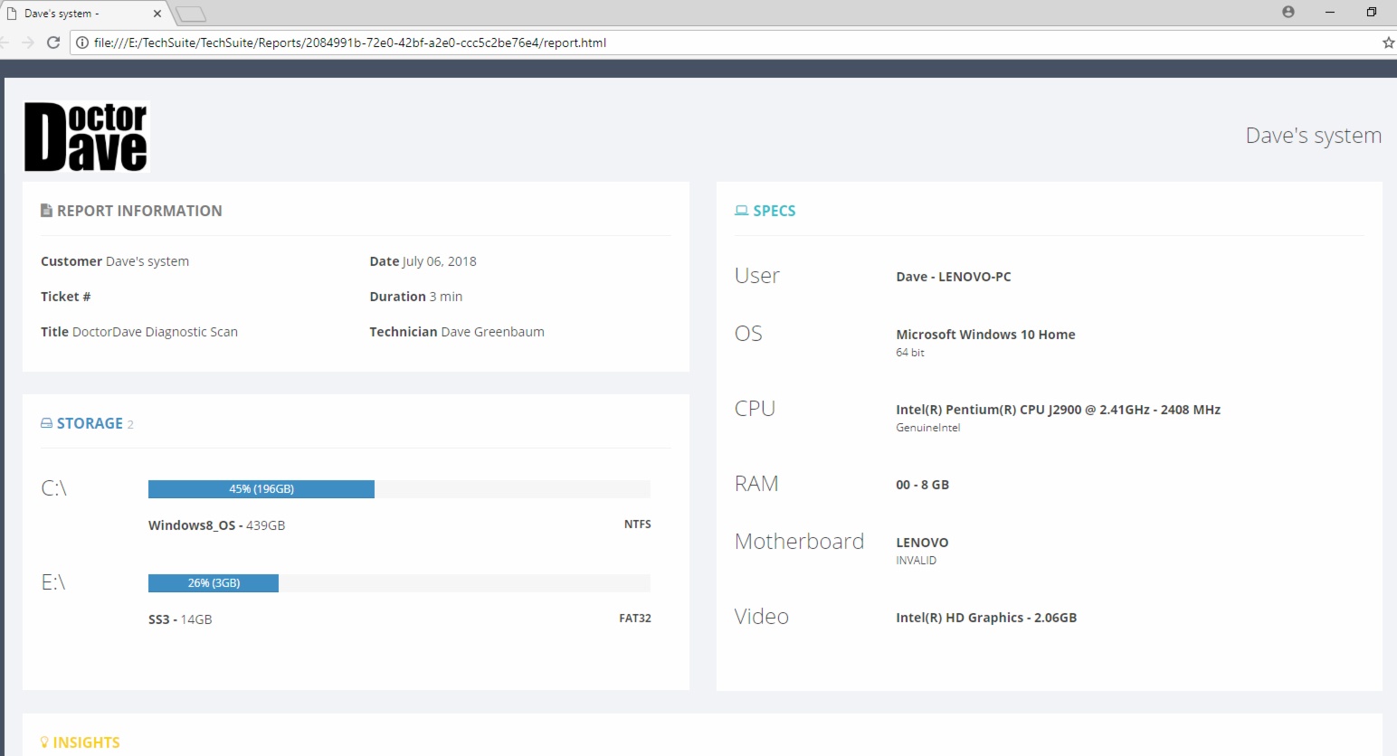Image resolution: width=1397 pixels, height=756 pixels.
Task: Click the SPECS section heading
Action: 775,210
